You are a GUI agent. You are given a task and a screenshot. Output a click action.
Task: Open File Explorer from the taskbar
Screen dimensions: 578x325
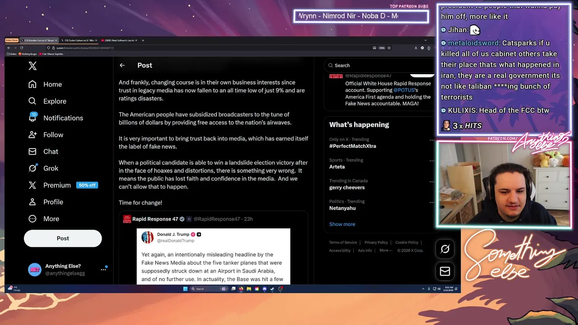pyautogui.click(x=249, y=289)
